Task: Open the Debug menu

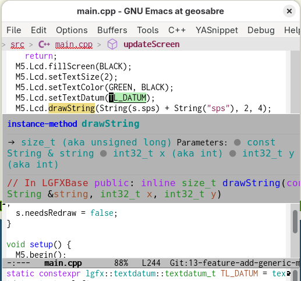Action: 261,30
